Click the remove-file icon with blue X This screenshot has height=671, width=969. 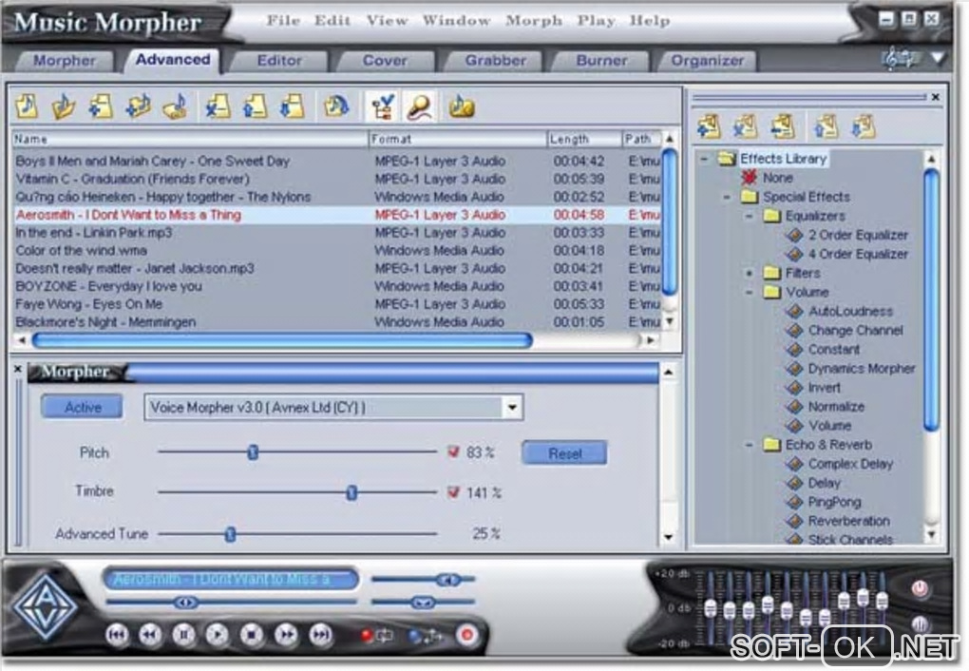pos(218,106)
